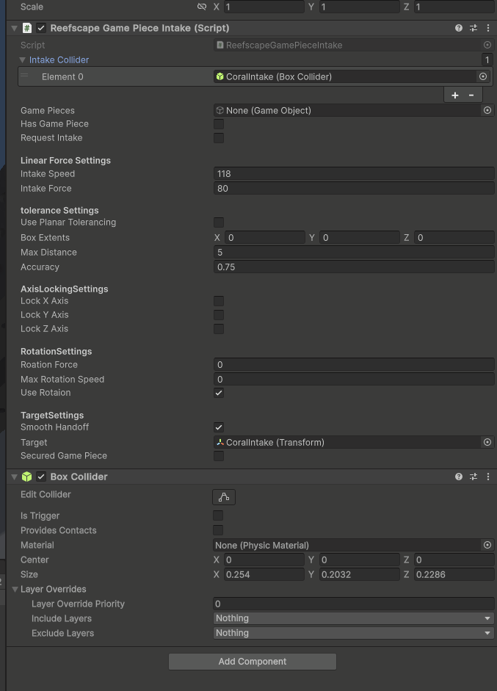Add element to Intake Collider list with plus
The image size is (497, 691).
[x=455, y=95]
